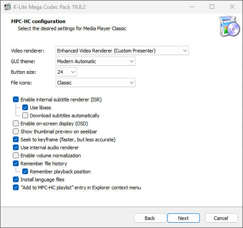Click the installer disc box icon
The height and width of the screenshot is (228, 243).
point(230,26)
